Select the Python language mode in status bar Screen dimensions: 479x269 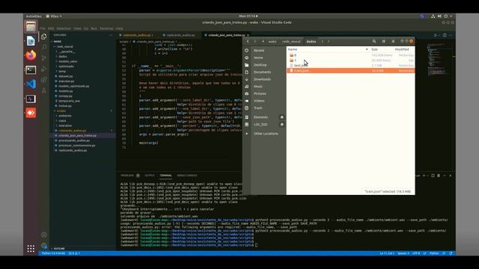[x=434, y=253]
